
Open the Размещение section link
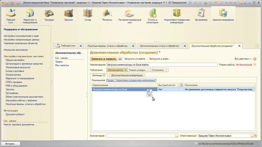131,80
